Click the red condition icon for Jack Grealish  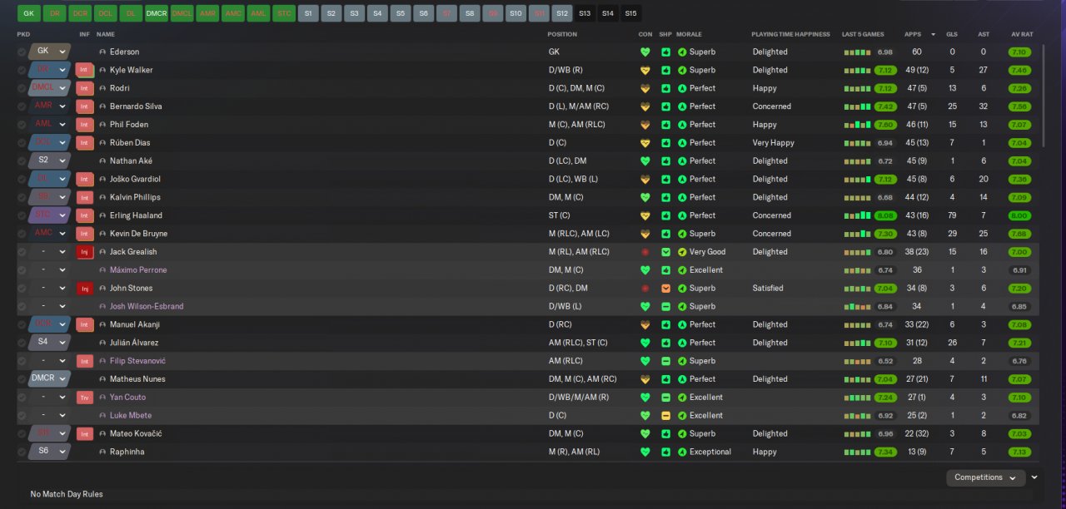click(x=645, y=252)
